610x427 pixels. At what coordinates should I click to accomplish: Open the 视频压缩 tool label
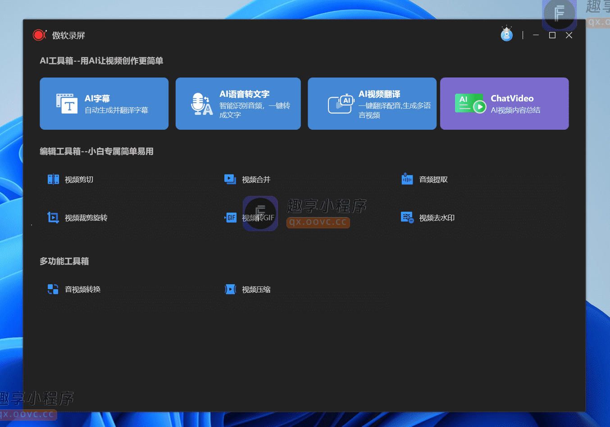point(256,290)
